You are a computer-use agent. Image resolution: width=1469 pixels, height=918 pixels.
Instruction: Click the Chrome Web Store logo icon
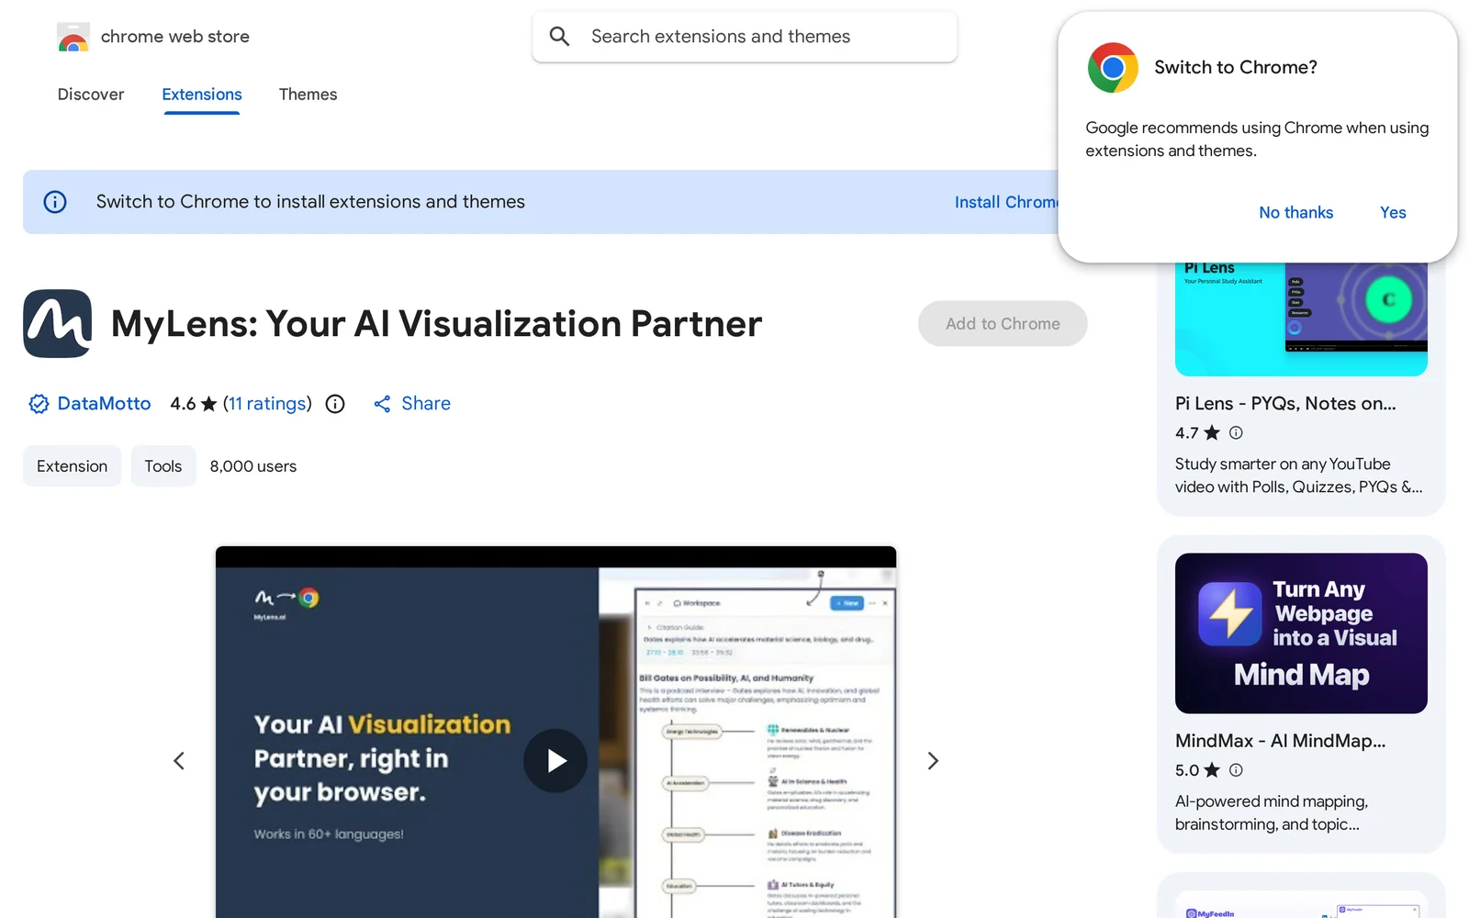coord(73,37)
